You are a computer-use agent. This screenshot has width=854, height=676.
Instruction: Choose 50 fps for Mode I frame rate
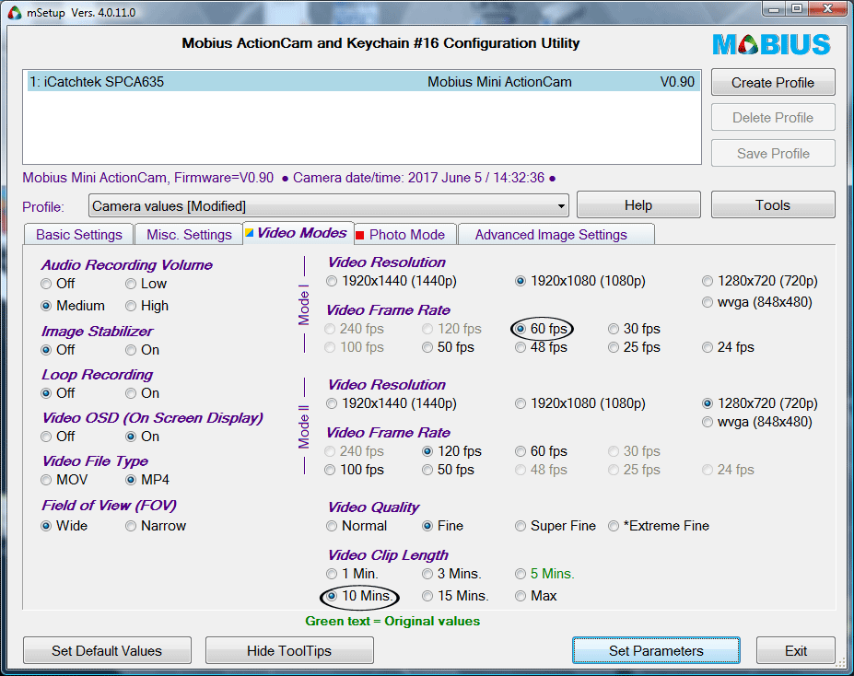pyautogui.click(x=448, y=347)
